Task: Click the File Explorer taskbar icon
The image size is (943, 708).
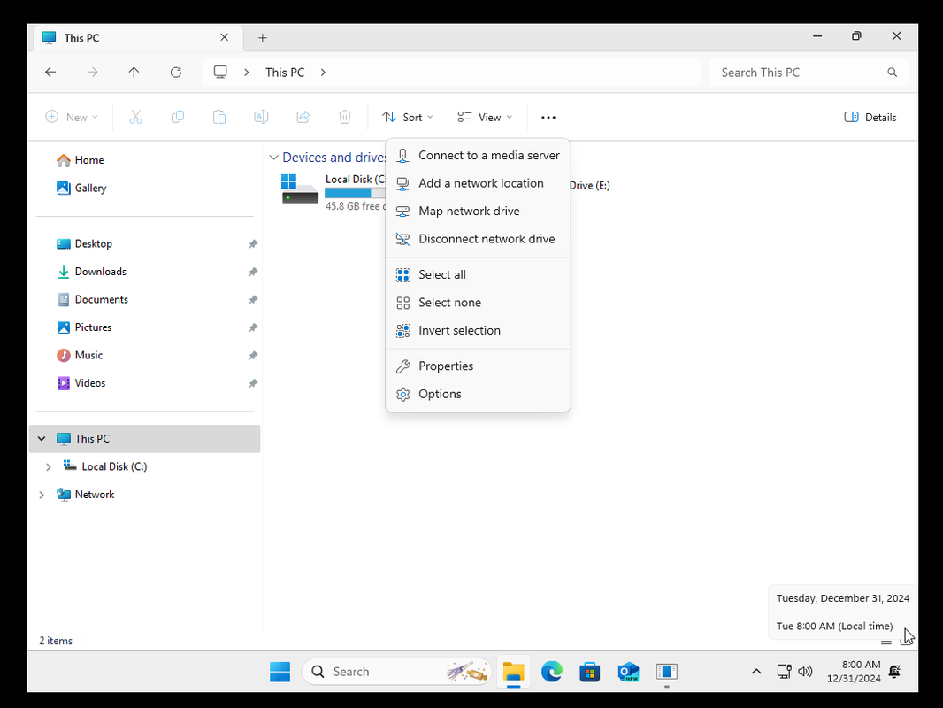Action: 514,672
